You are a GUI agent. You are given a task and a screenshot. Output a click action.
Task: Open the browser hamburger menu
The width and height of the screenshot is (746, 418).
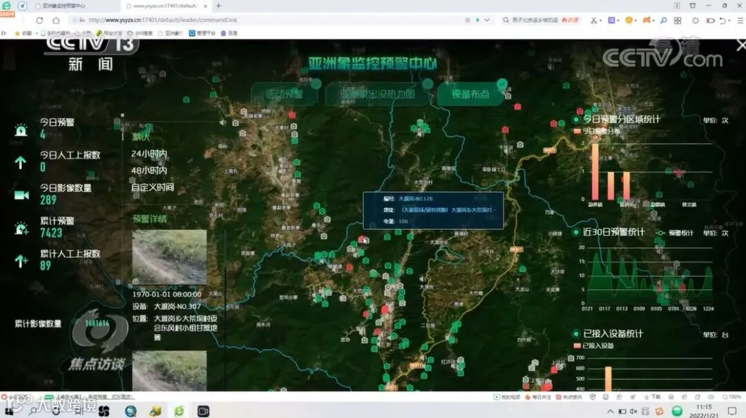(x=740, y=21)
